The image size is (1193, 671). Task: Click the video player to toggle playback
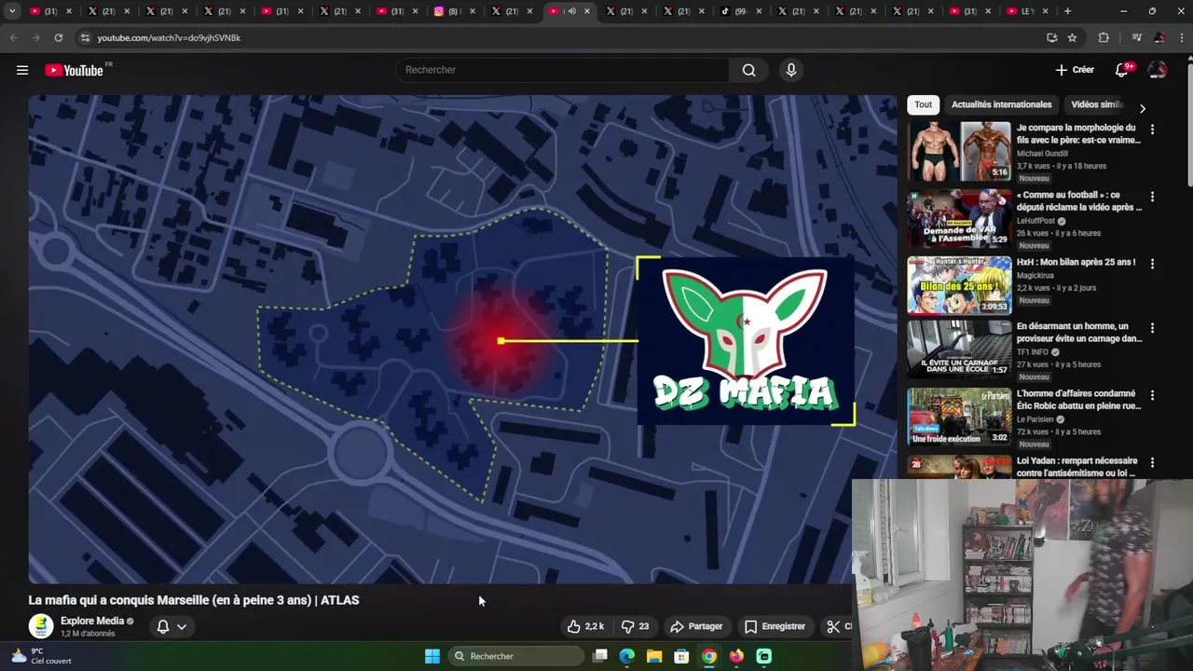tap(463, 339)
